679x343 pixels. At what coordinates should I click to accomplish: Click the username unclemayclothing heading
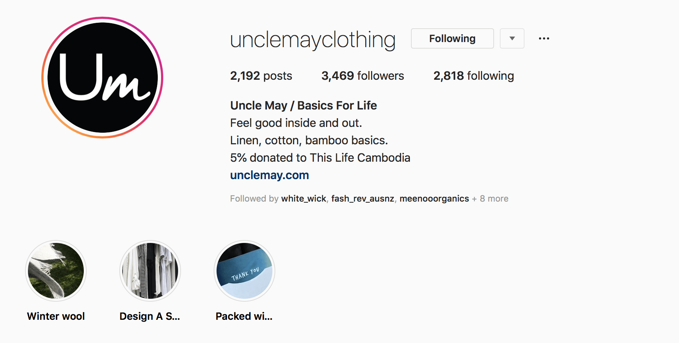pos(312,40)
